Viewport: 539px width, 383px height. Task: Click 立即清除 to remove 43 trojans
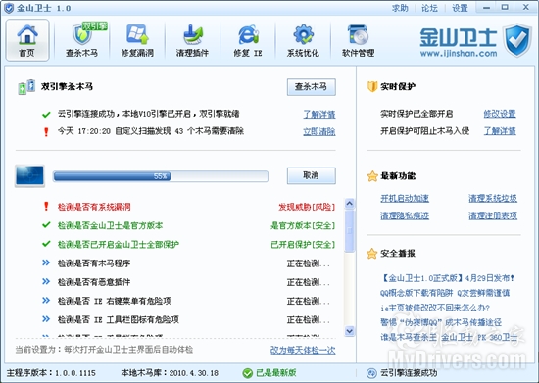(x=319, y=131)
